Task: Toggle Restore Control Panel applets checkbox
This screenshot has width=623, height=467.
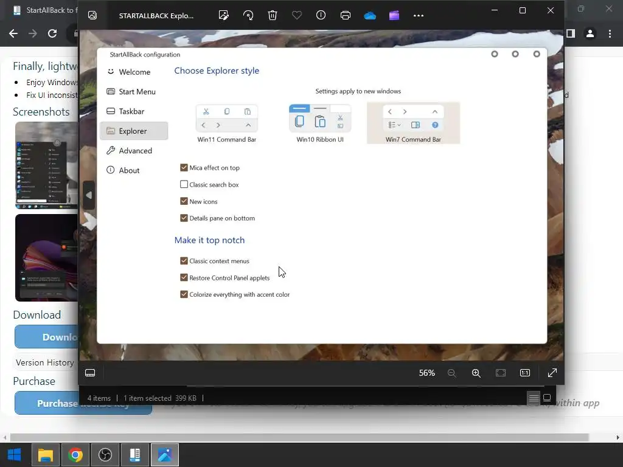Action: tap(184, 277)
